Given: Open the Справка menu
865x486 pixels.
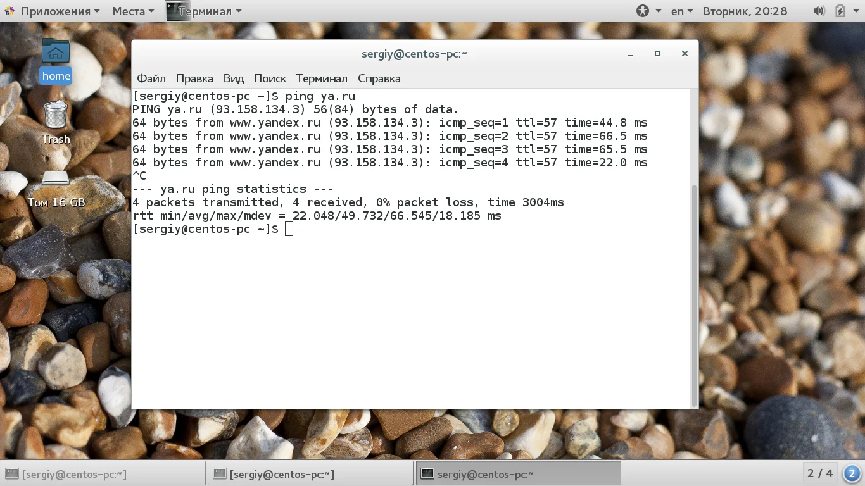Looking at the screenshot, I should 379,78.
